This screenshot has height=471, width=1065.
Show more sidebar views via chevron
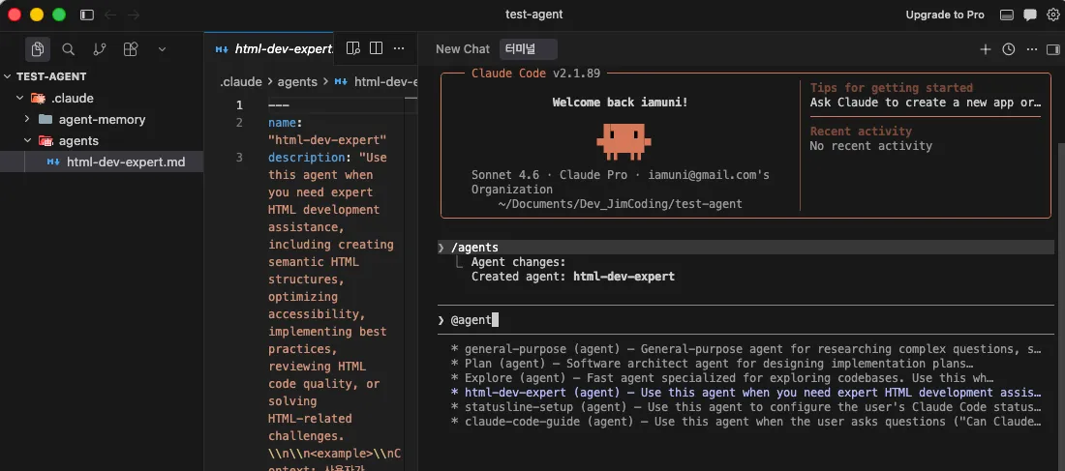coord(162,48)
